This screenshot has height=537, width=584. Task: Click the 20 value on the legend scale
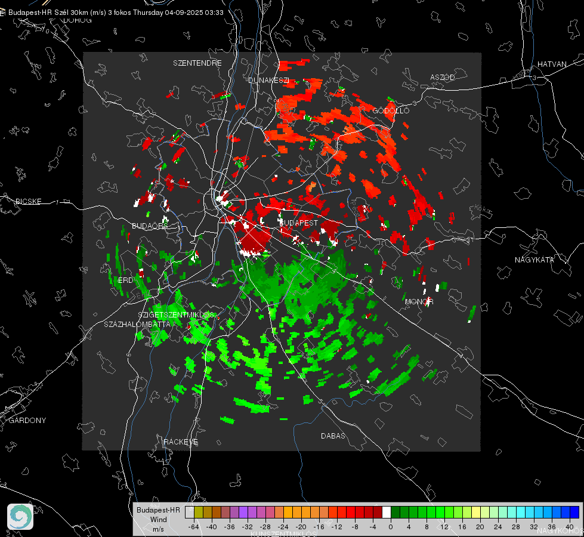point(480,527)
